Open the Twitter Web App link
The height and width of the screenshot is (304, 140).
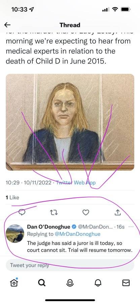click(76, 183)
